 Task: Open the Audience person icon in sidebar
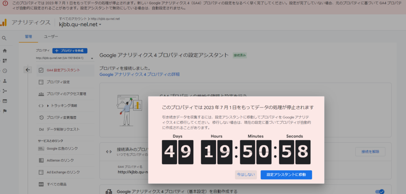coord(5,81)
